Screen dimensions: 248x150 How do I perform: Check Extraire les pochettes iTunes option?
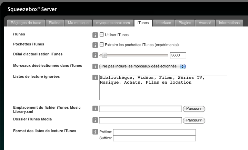coord(102,44)
